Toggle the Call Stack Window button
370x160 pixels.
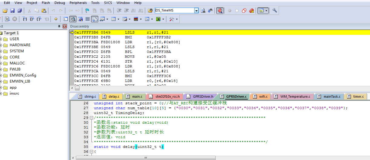95,19
